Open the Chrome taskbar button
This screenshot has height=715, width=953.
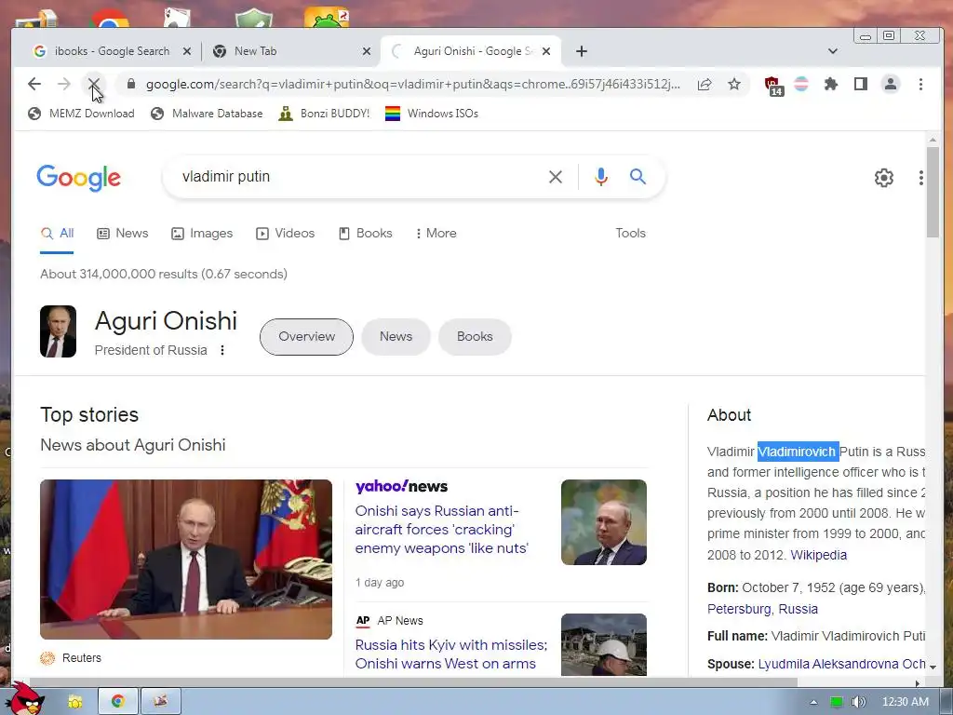[x=118, y=702]
